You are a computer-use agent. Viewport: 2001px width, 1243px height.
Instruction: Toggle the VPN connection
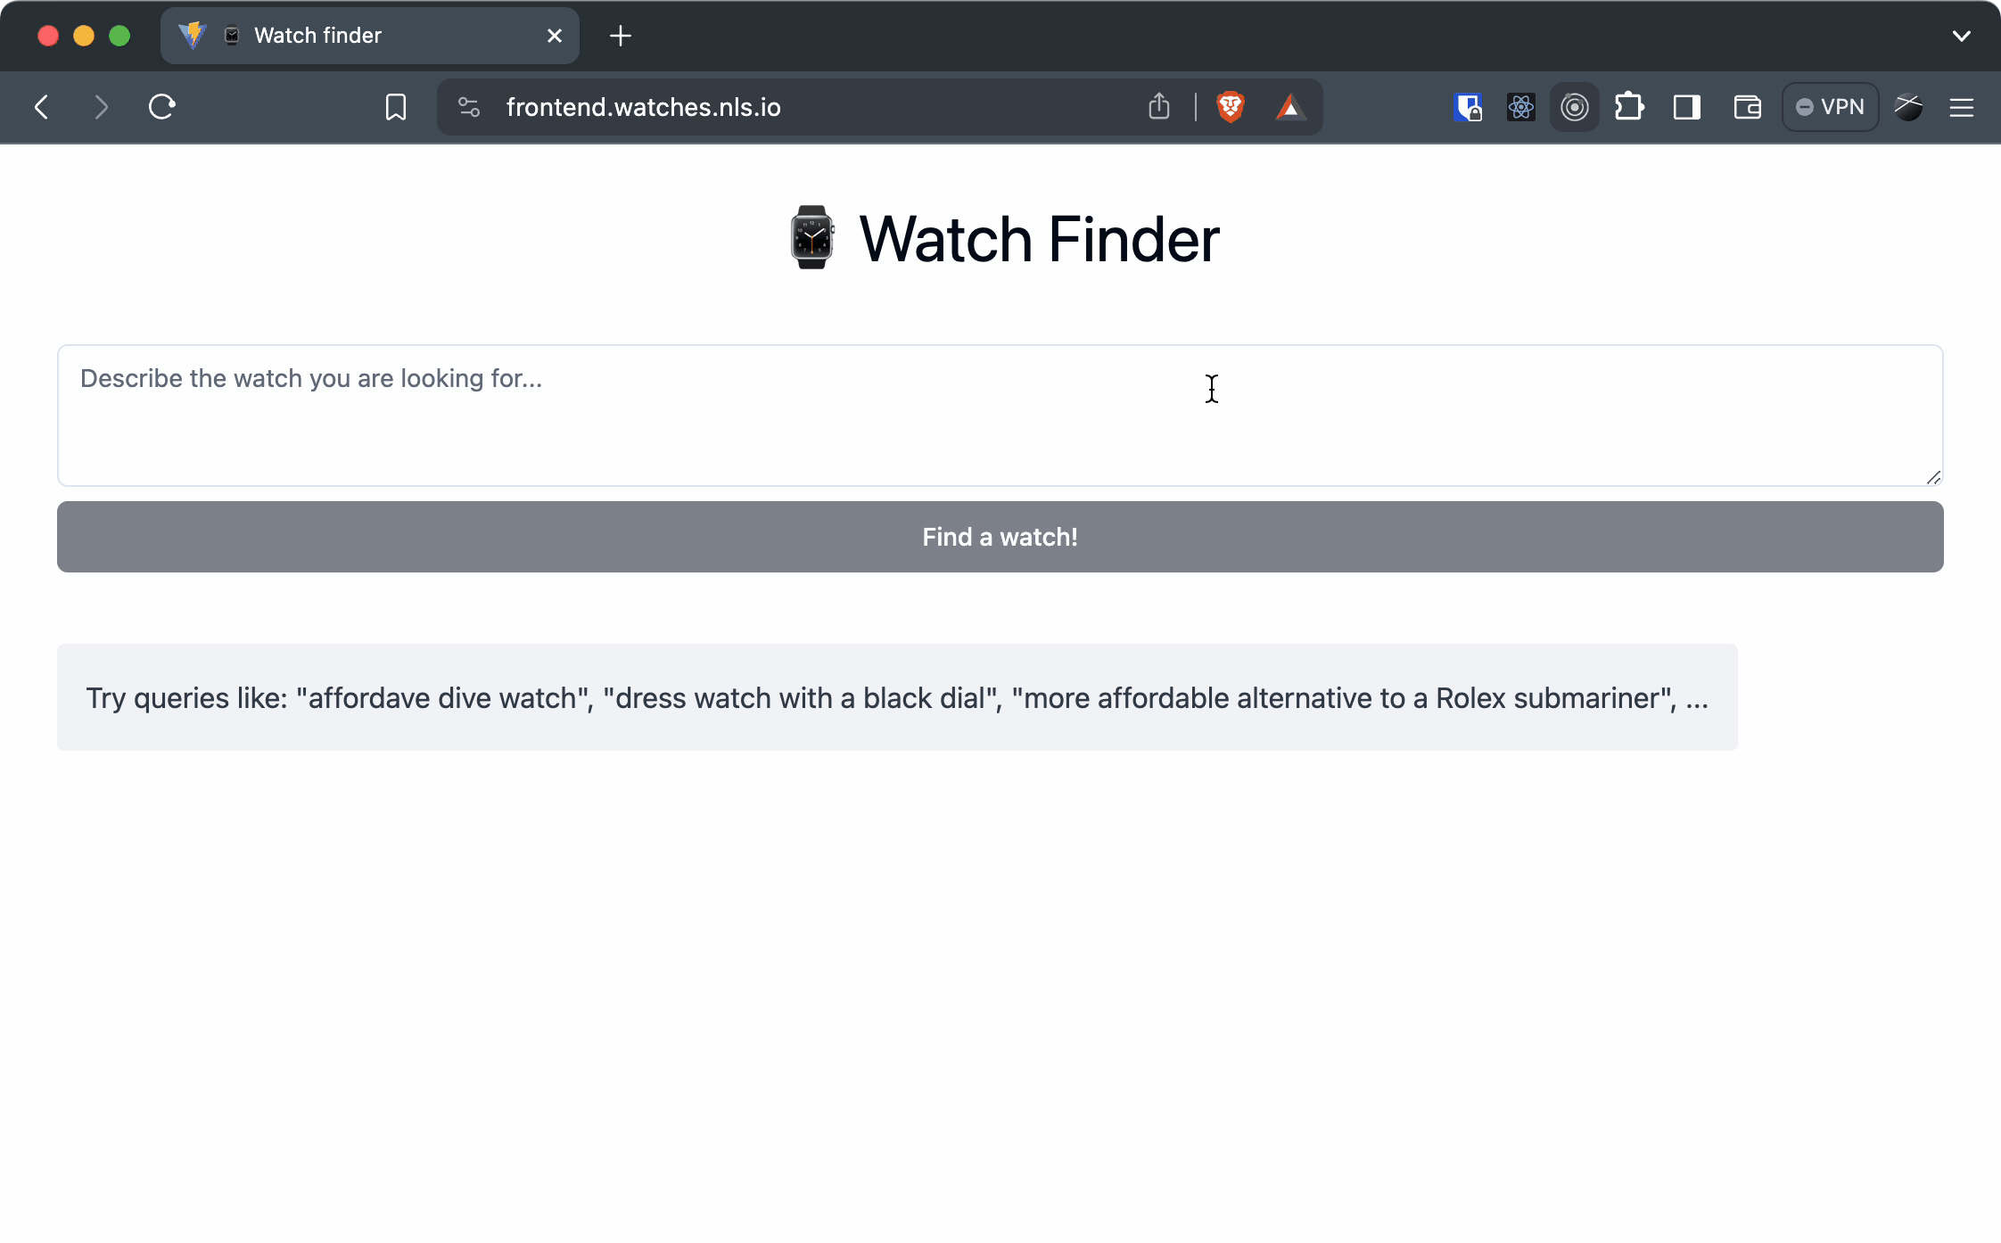point(1830,107)
